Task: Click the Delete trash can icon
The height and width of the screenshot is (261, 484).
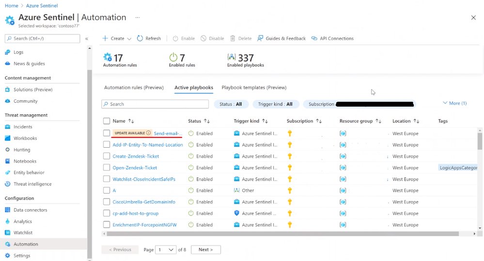Action: 233,38
